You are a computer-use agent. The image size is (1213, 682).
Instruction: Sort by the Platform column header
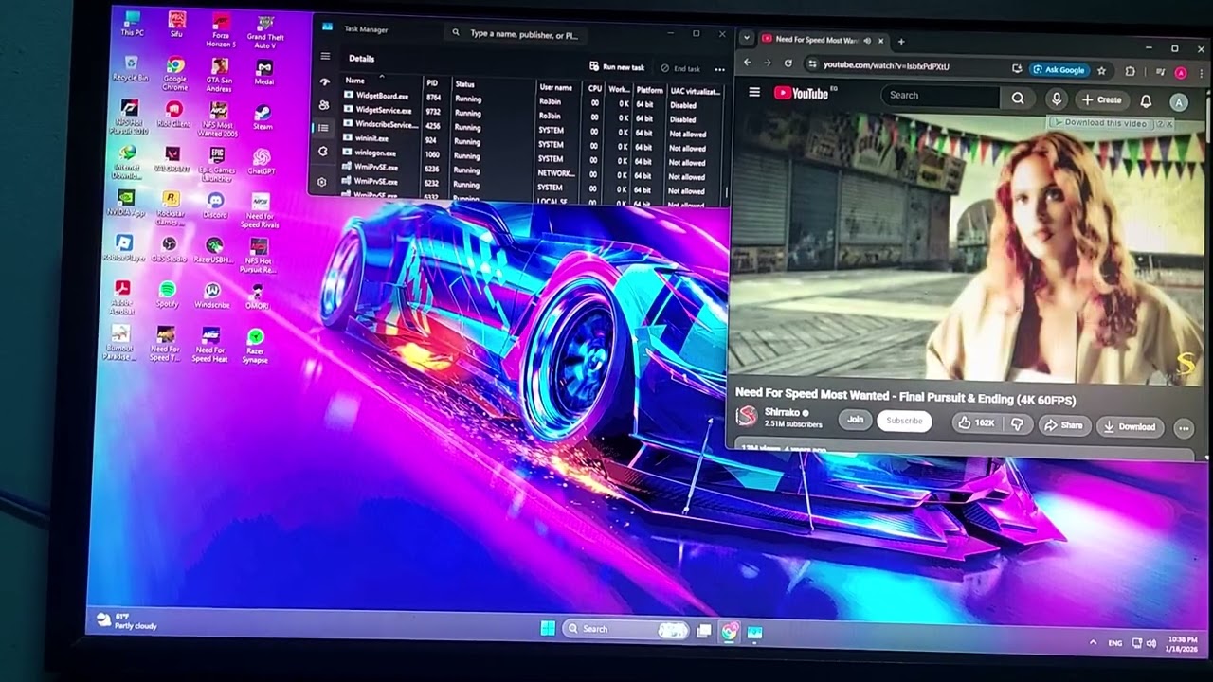click(x=649, y=90)
